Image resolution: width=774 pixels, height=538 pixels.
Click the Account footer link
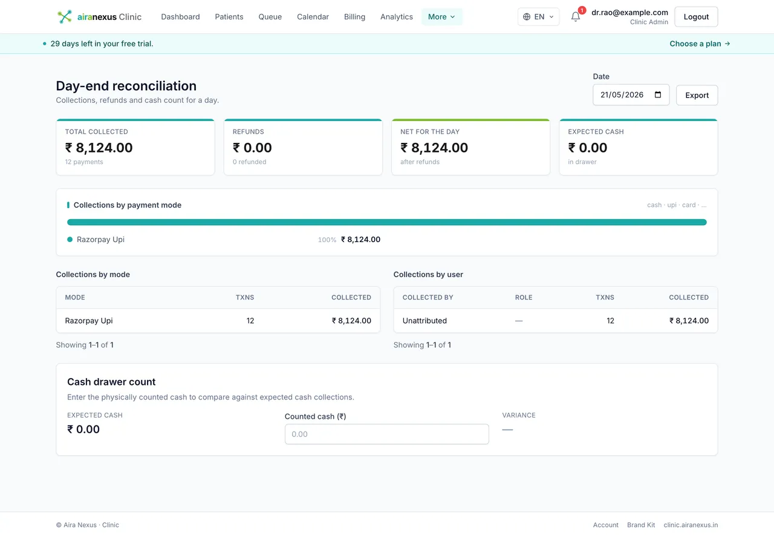(605, 525)
